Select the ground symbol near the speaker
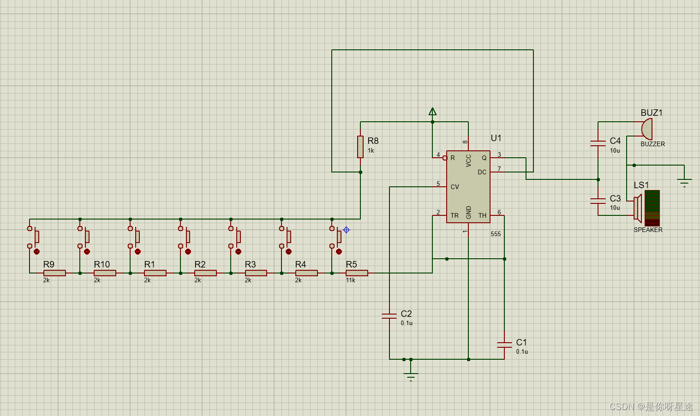Viewport: 700px width, 416px height. click(684, 183)
